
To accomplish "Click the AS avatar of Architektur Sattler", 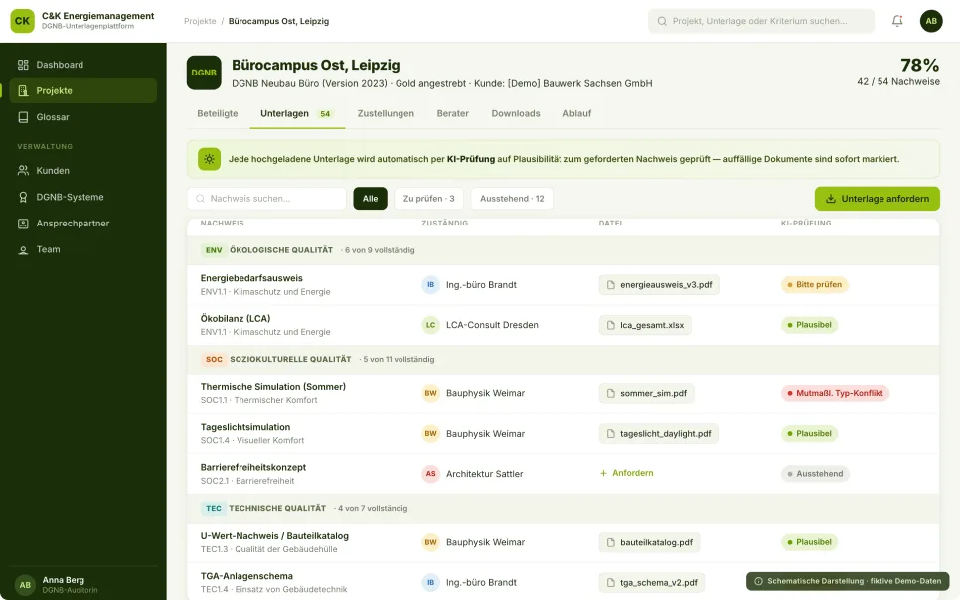I will [x=431, y=473].
